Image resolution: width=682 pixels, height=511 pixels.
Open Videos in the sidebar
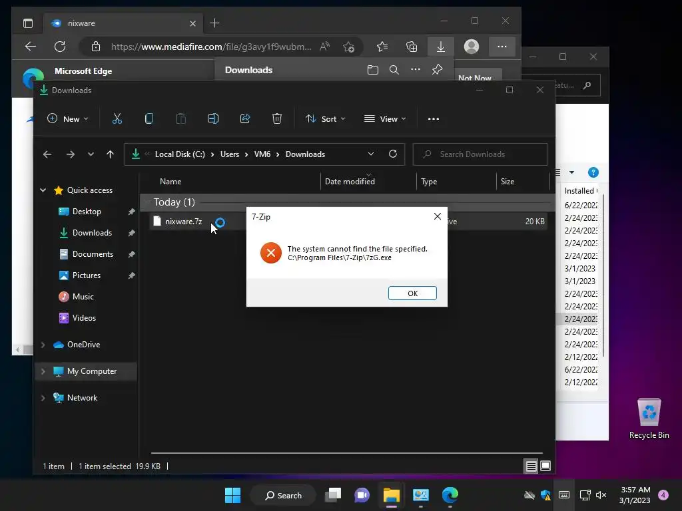[84, 318]
